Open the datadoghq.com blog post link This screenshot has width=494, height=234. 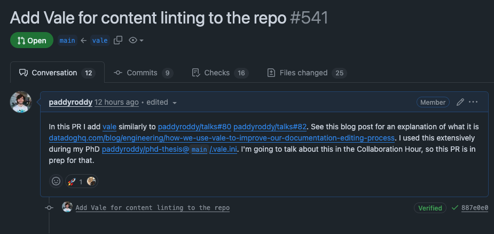click(x=222, y=138)
